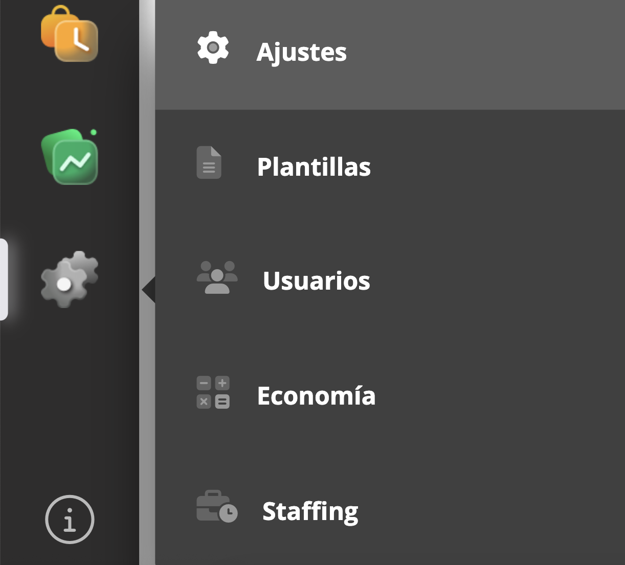Click the gray gears settings sidebar icon
625x565 pixels.
coord(69,279)
